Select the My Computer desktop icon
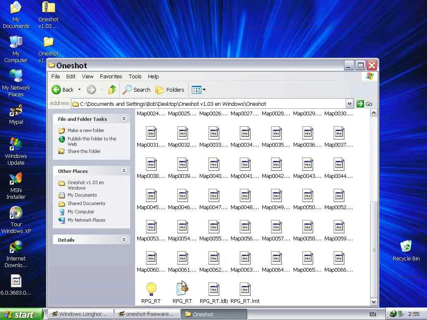427x320 pixels. (x=16, y=50)
